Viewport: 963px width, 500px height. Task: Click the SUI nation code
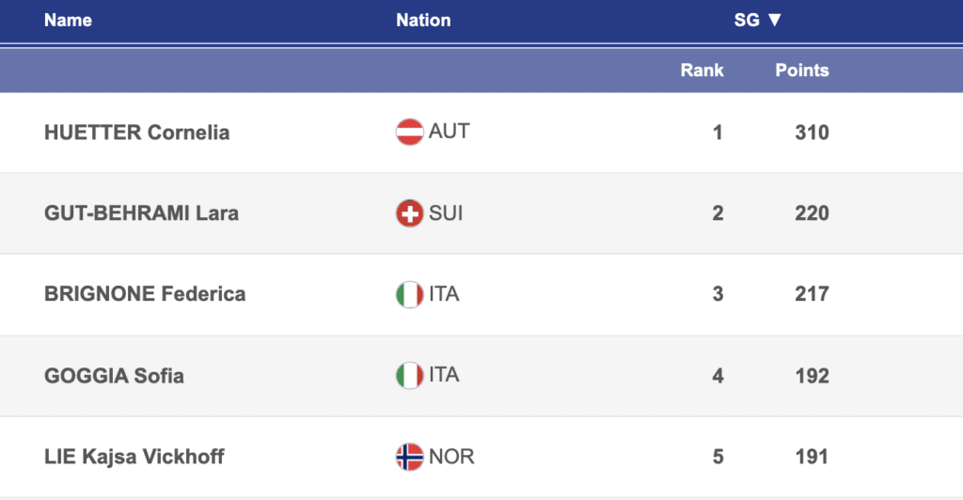click(446, 213)
